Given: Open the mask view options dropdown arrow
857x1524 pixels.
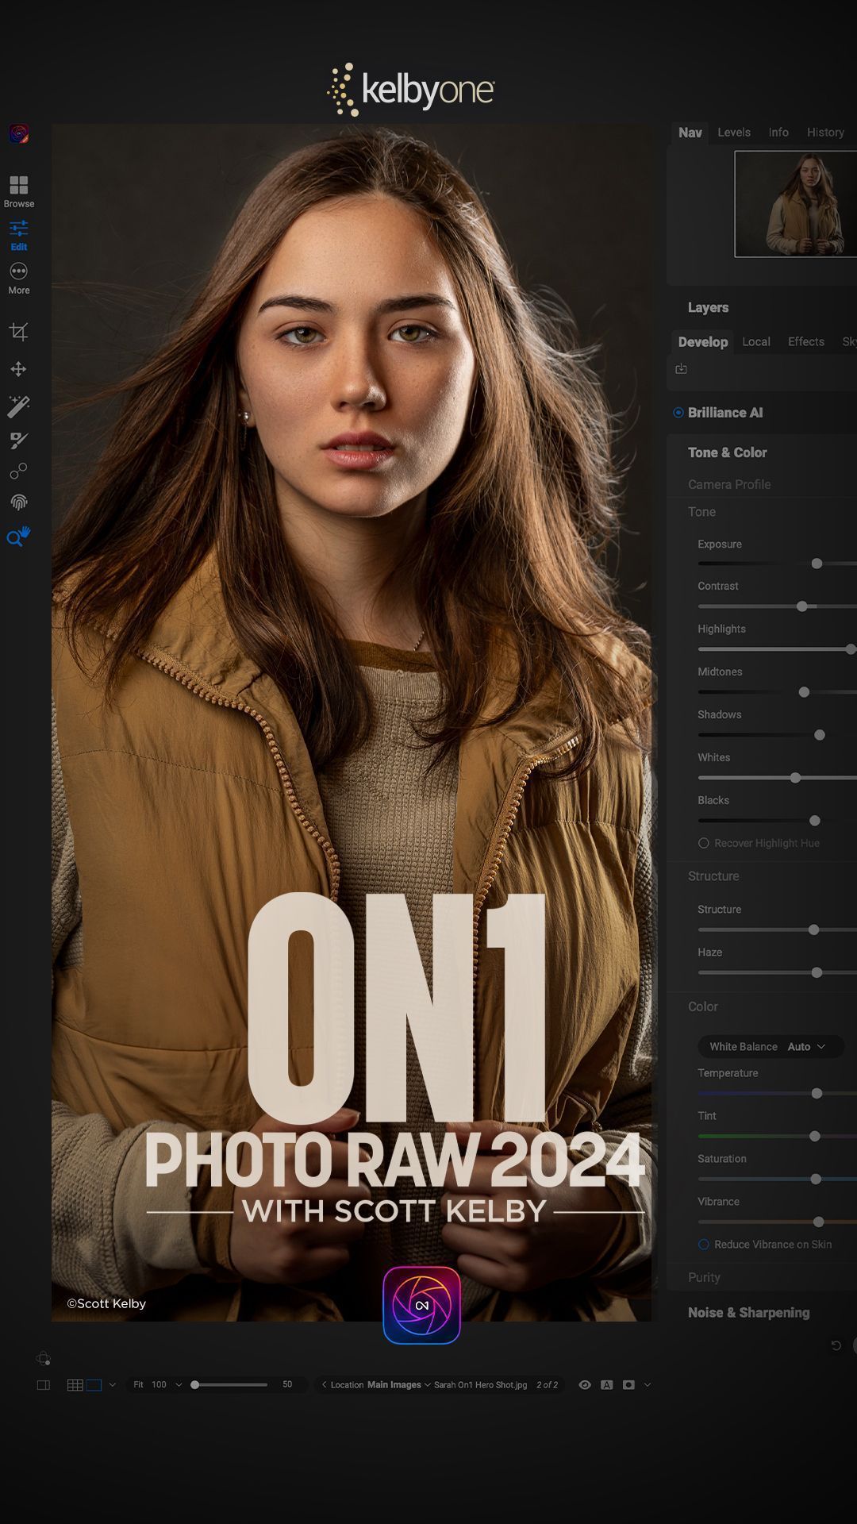Looking at the screenshot, I should [648, 1385].
